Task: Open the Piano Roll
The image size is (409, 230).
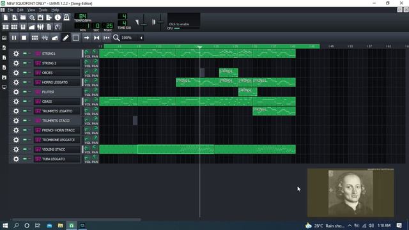Action: click(x=23, y=27)
